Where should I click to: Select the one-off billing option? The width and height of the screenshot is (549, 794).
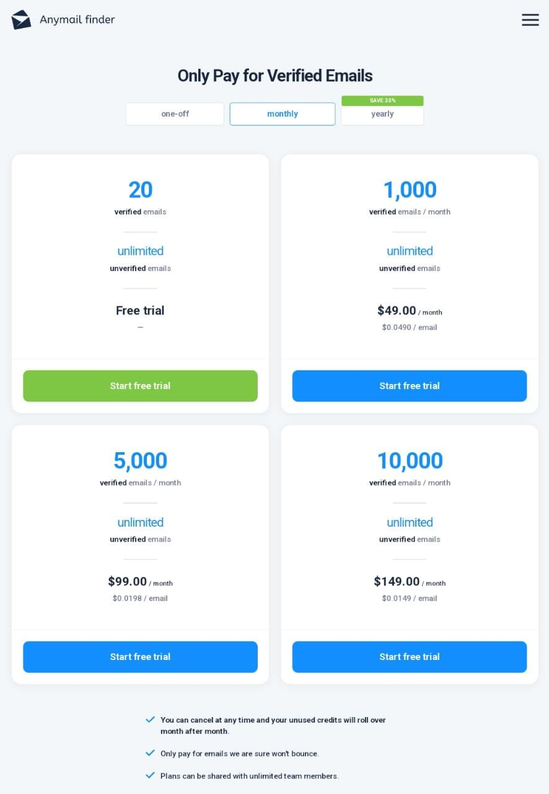coord(175,114)
